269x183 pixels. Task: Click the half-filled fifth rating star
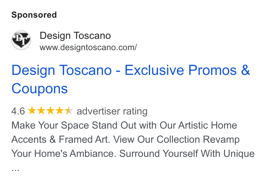click(x=69, y=111)
